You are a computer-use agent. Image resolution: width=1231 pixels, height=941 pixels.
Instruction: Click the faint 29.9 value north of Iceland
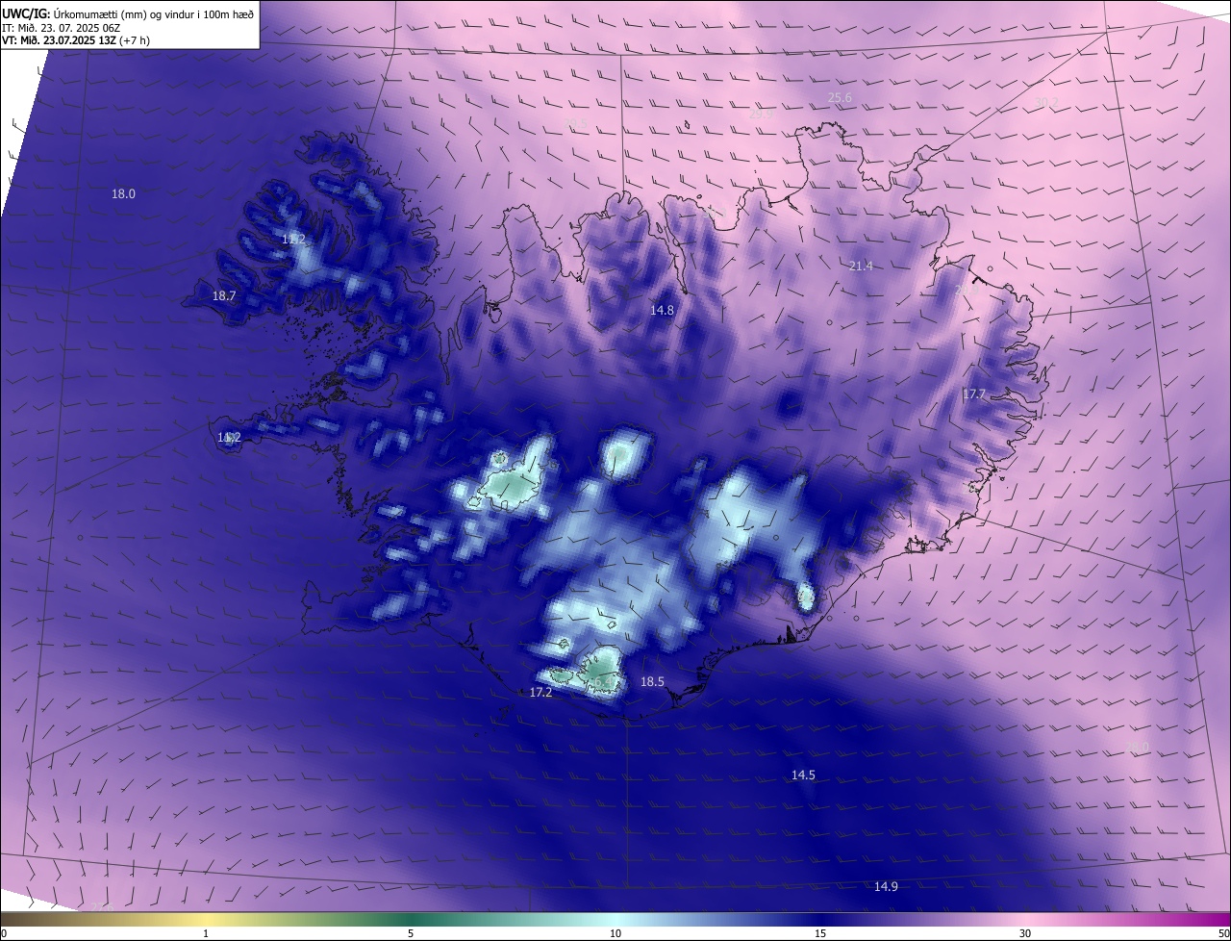(761, 114)
